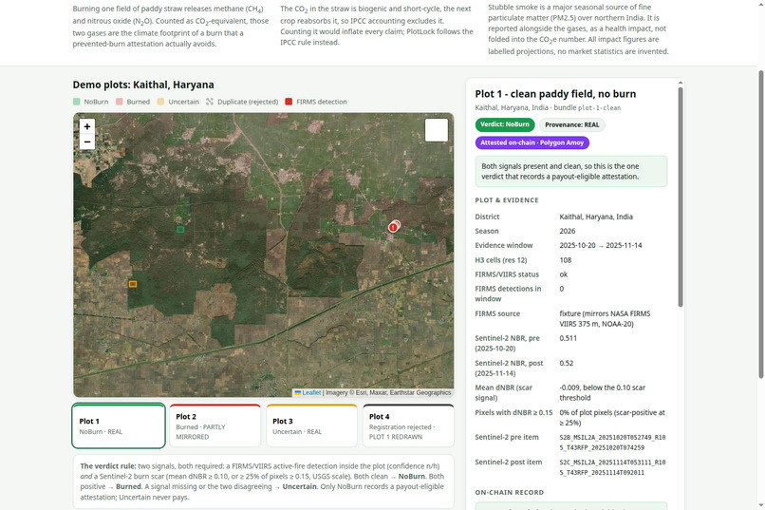Select the Plot 2 Burned card
Image resolution: width=765 pixels, height=510 pixels.
[215, 425]
